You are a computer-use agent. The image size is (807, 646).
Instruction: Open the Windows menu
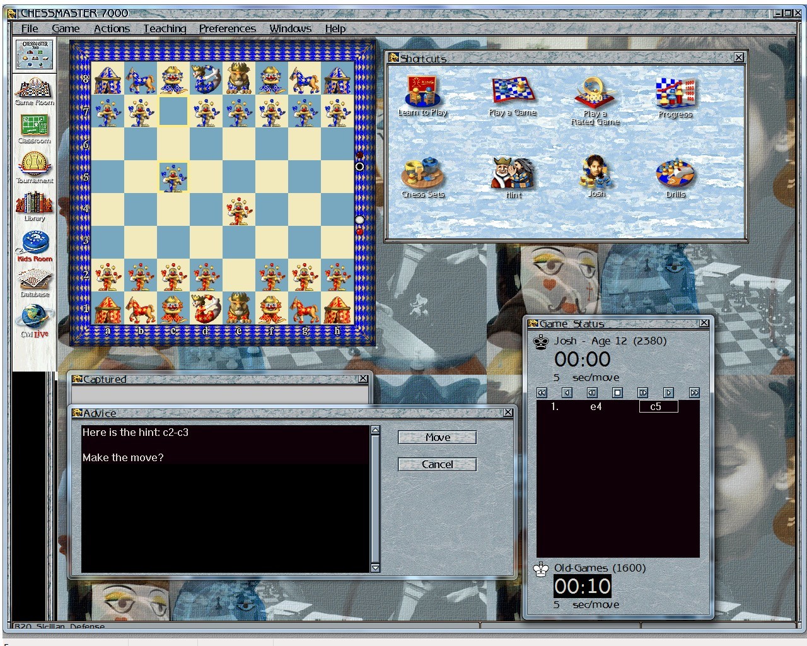pyautogui.click(x=291, y=28)
